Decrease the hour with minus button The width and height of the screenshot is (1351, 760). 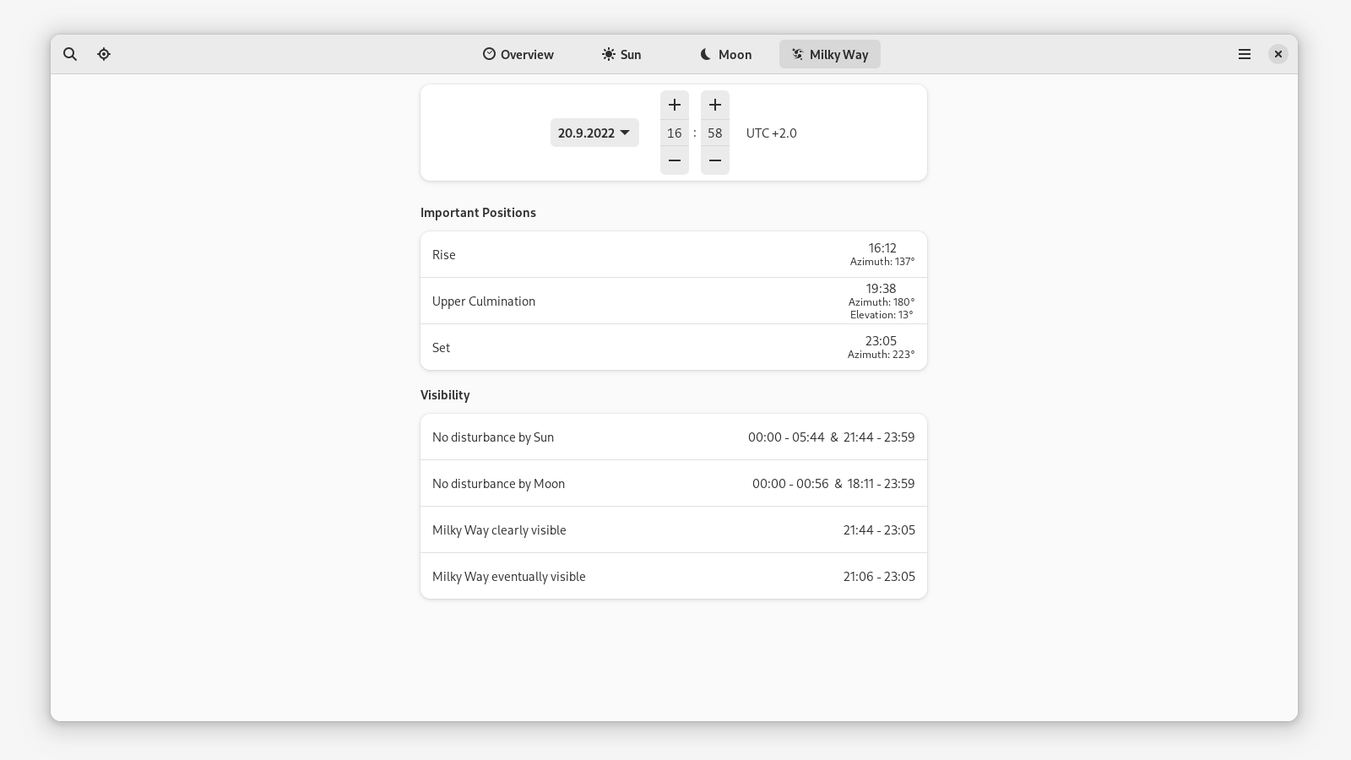click(674, 160)
